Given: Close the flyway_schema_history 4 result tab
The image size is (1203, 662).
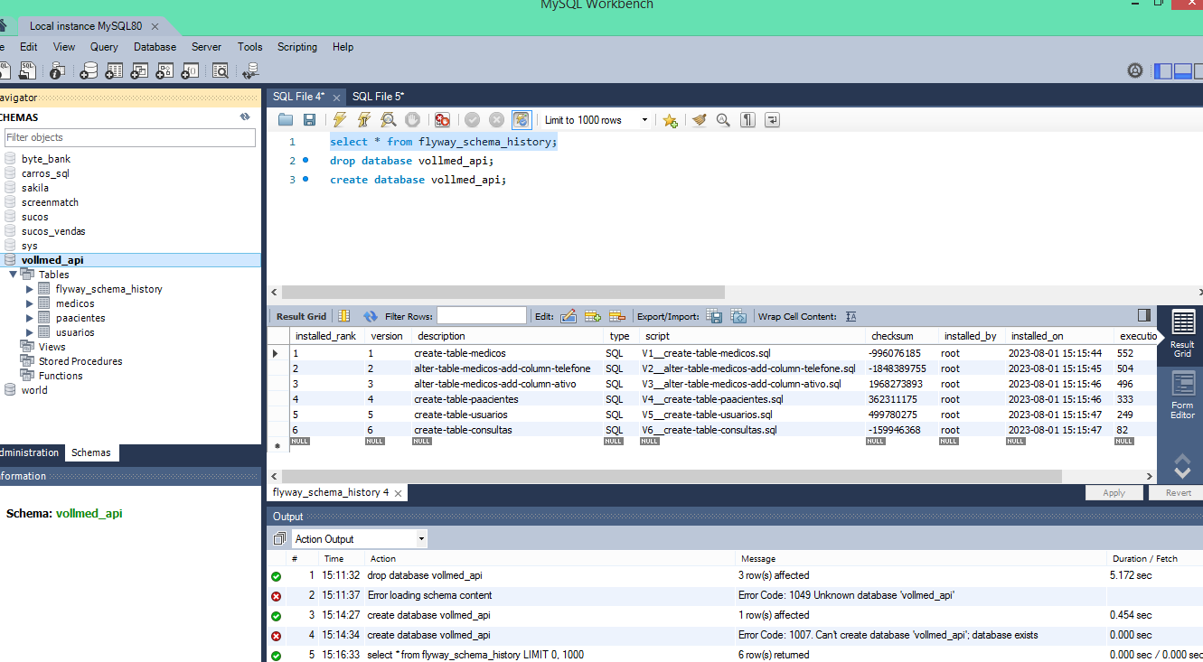Looking at the screenshot, I should tap(398, 493).
